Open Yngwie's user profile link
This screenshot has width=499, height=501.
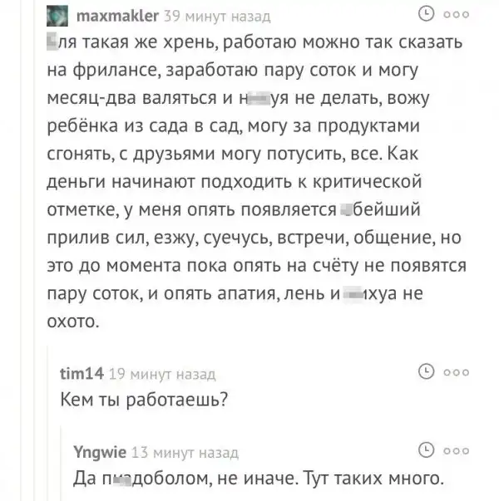click(100, 451)
